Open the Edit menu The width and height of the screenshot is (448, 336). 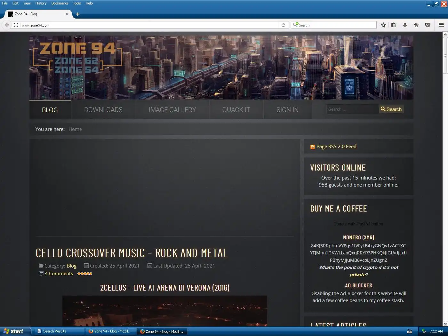click(15, 3)
